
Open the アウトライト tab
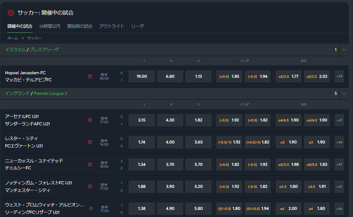[x=112, y=26]
